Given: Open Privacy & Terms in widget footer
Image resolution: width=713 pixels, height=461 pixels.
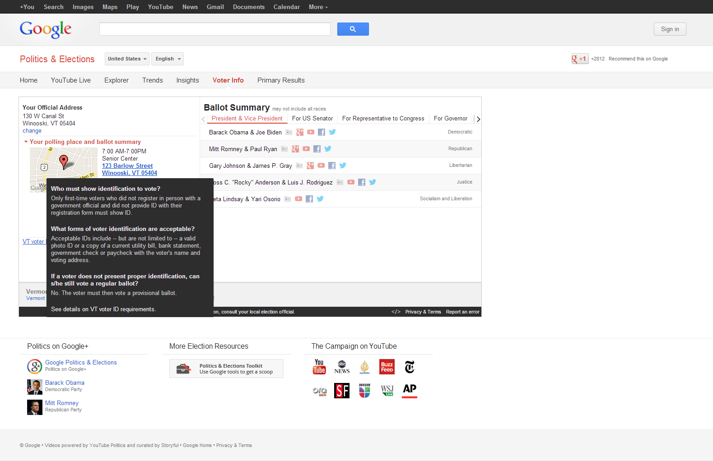Looking at the screenshot, I should coord(423,312).
